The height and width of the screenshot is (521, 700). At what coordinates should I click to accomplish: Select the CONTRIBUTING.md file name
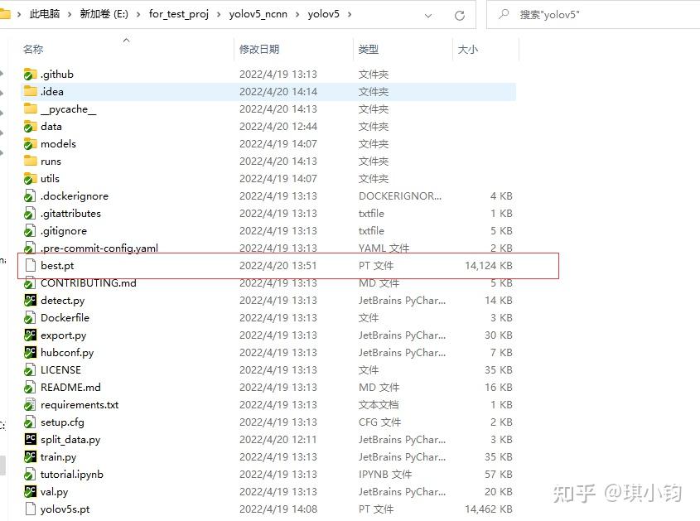click(x=89, y=283)
